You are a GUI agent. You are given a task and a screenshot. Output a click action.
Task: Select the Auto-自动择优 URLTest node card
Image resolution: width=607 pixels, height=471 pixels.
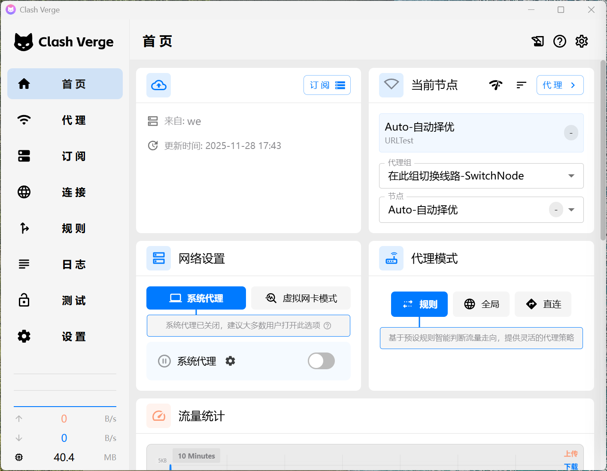click(481, 133)
